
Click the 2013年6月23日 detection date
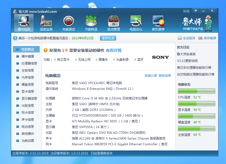[x=83, y=38]
